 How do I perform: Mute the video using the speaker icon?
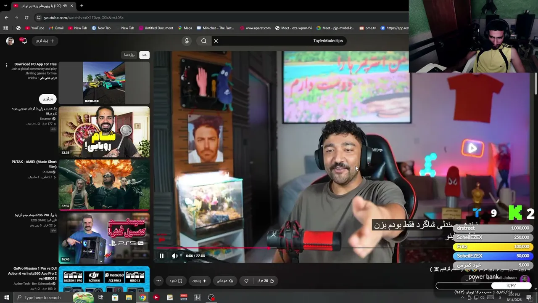pyautogui.click(x=175, y=255)
